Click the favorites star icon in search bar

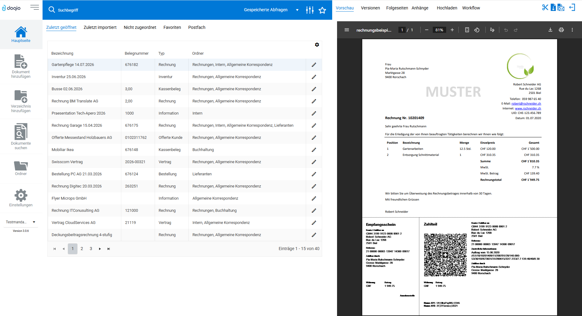click(322, 10)
